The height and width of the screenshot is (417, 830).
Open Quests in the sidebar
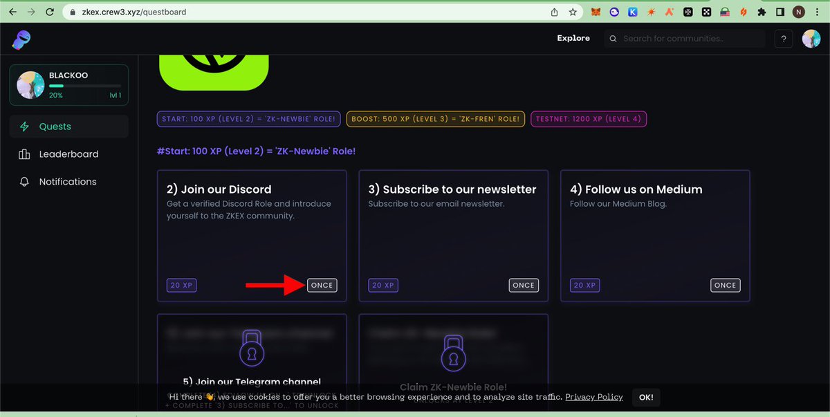pos(68,127)
